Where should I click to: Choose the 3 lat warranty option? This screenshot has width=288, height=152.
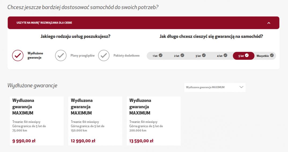point(200,55)
